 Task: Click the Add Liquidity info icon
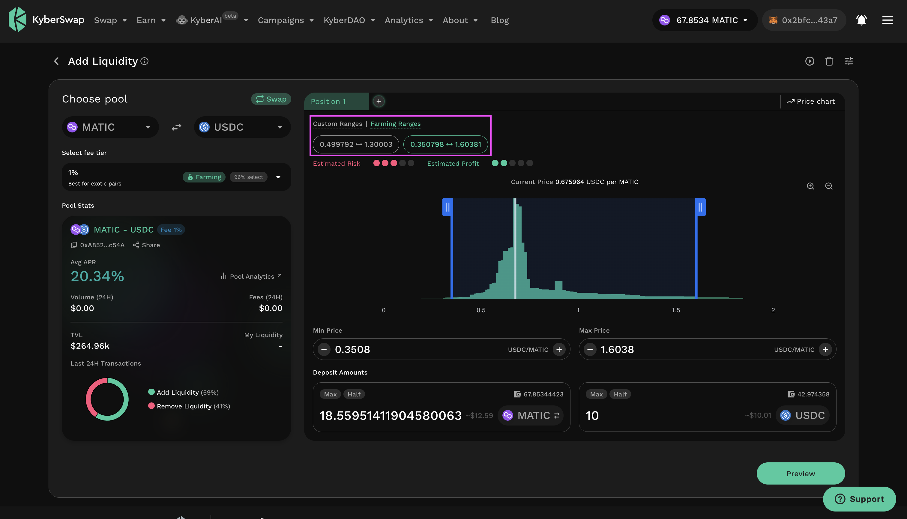145,61
